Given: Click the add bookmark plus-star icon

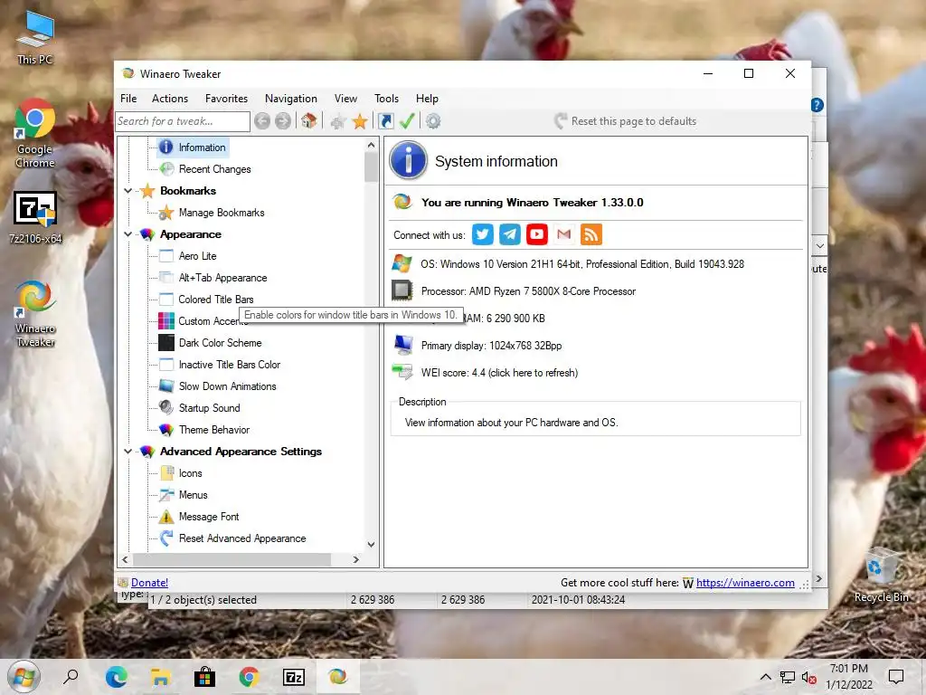Looking at the screenshot, I should [338, 121].
